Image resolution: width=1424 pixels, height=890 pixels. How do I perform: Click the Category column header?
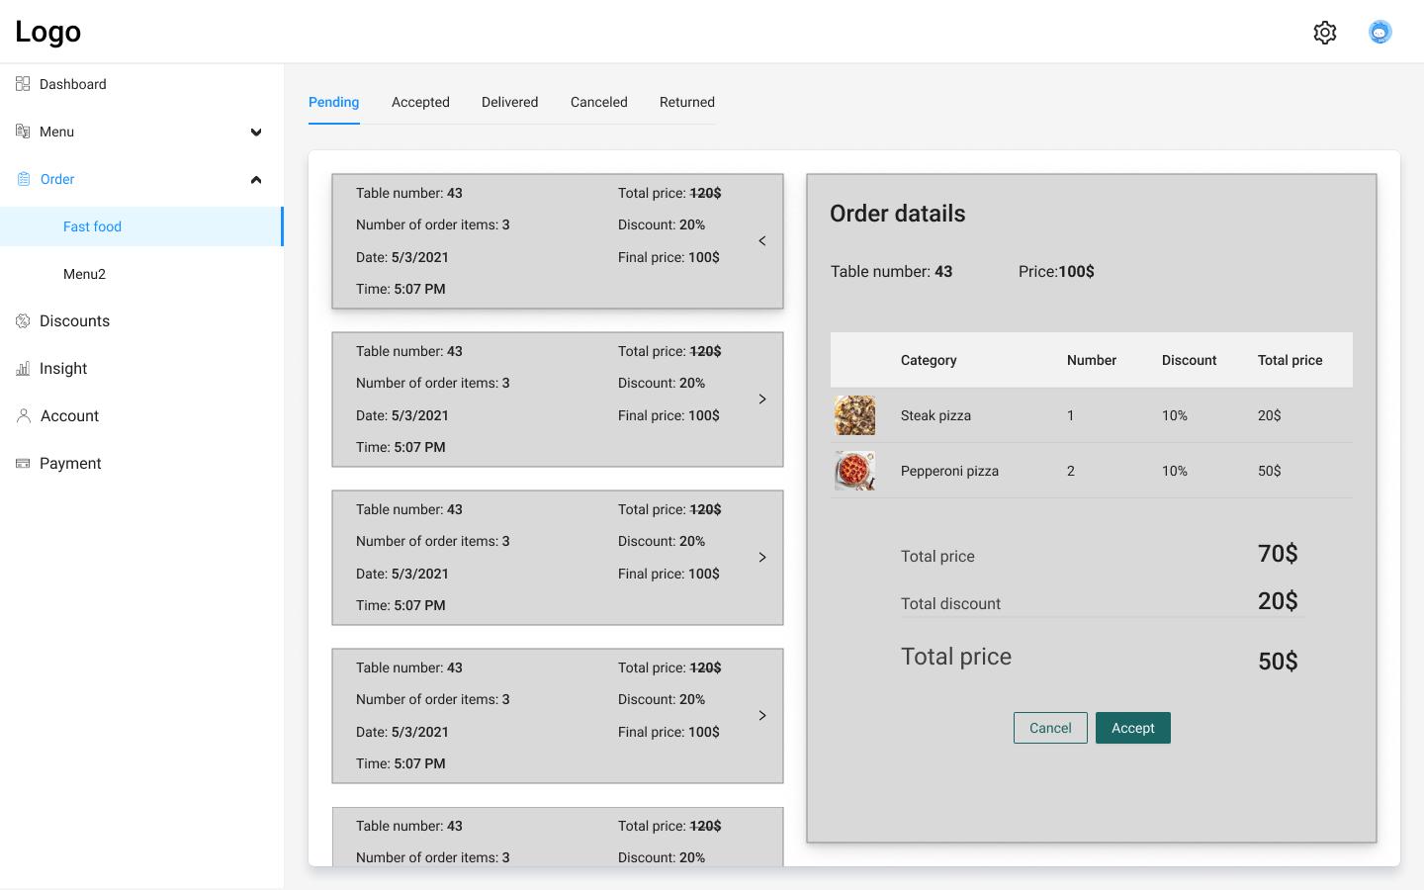tap(929, 360)
